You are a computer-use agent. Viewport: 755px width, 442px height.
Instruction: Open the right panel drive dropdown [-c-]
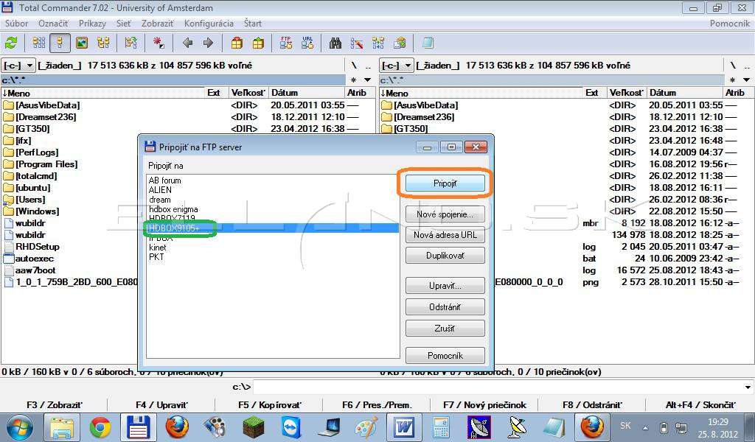tap(397, 66)
